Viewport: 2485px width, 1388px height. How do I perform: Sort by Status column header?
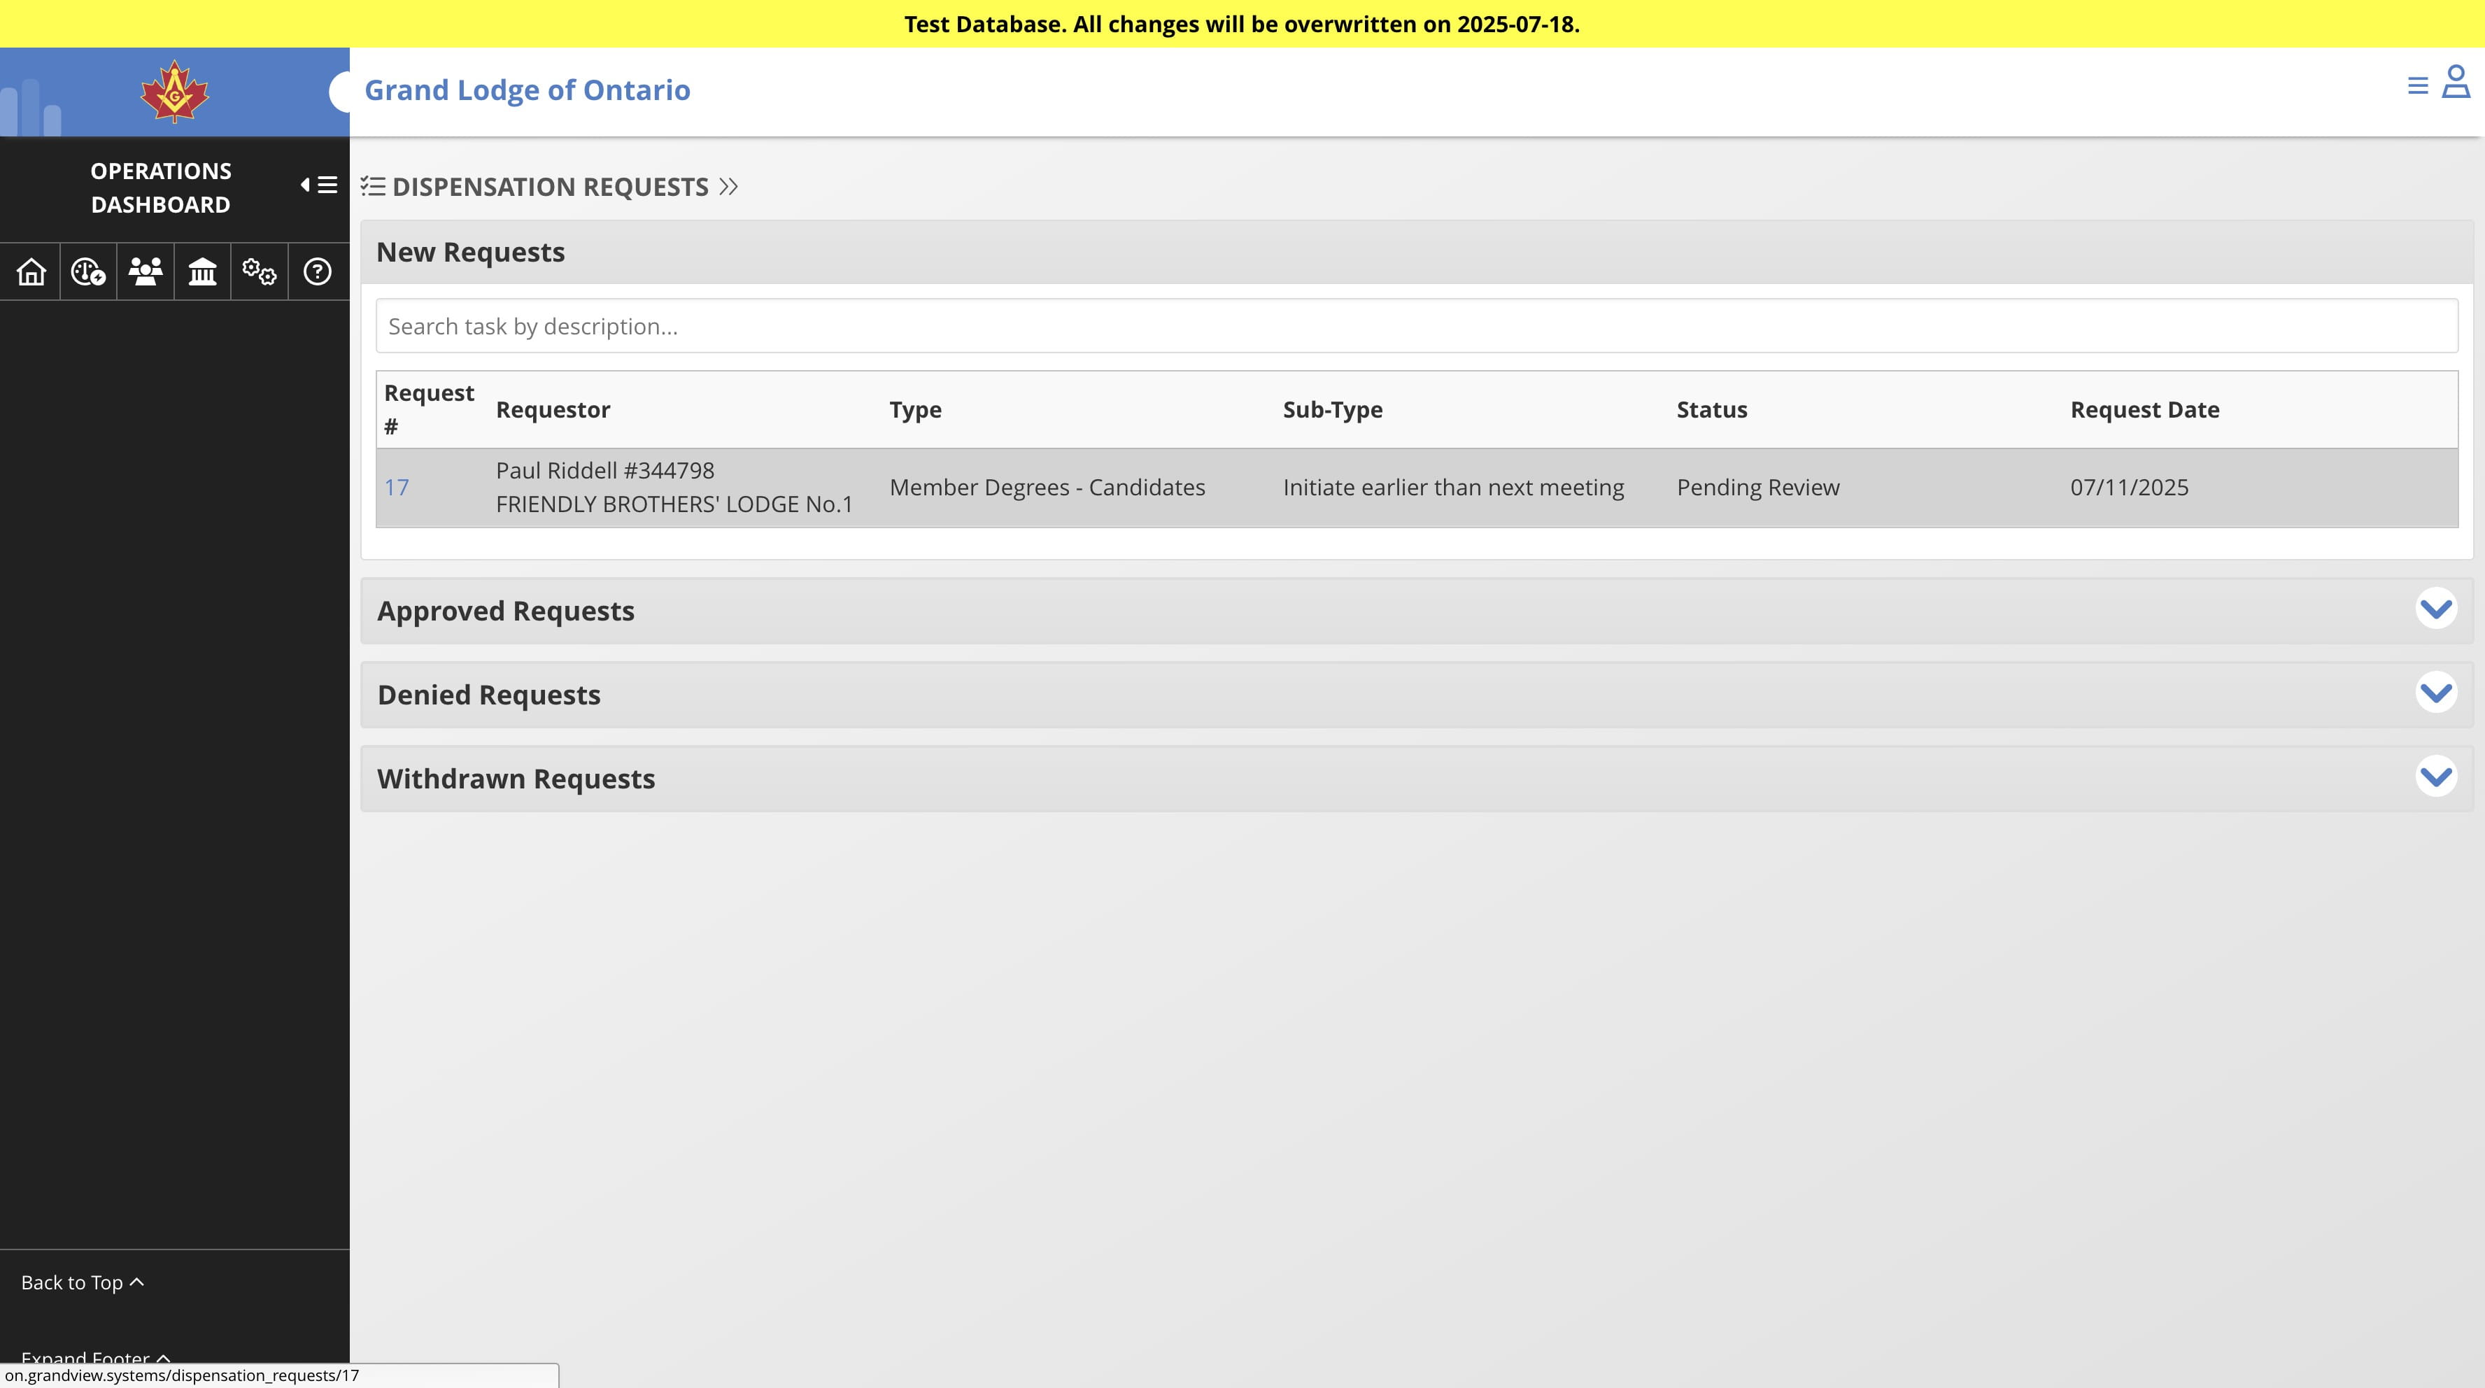click(x=1711, y=409)
